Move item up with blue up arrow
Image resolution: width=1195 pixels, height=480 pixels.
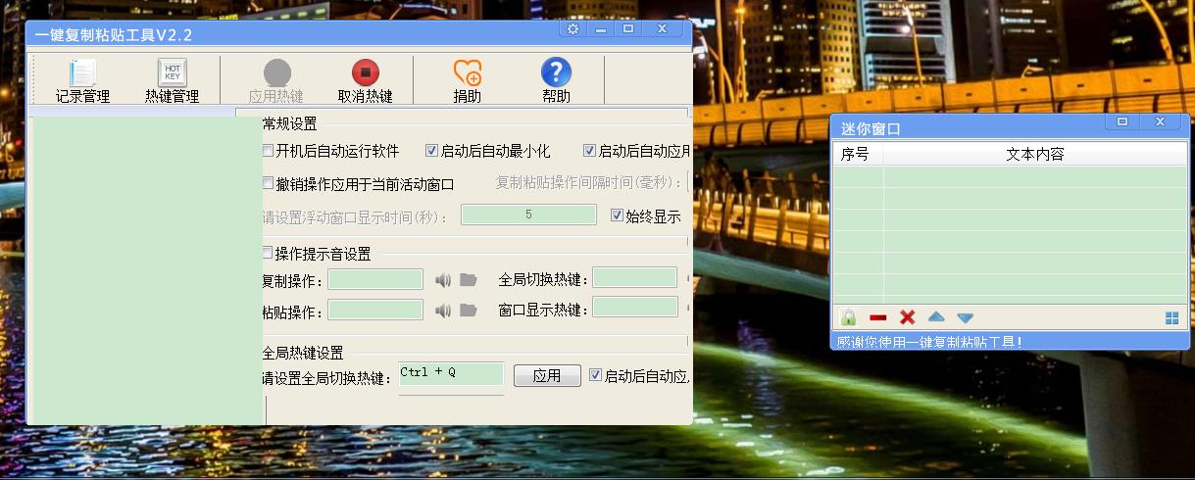pyautogui.click(x=936, y=317)
